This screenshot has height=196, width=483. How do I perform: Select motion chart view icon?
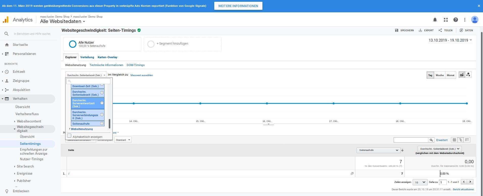tap(468, 75)
